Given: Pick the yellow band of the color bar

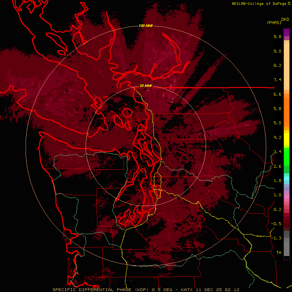Looking at the screenshot, I should tap(286, 139).
